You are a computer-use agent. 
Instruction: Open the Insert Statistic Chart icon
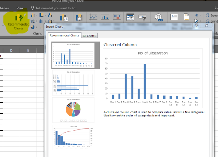coord(41,21)
